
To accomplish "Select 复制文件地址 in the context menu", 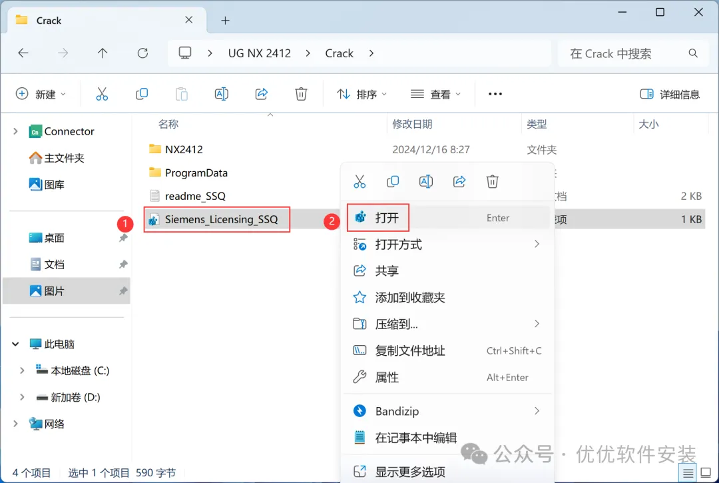I will [447, 350].
